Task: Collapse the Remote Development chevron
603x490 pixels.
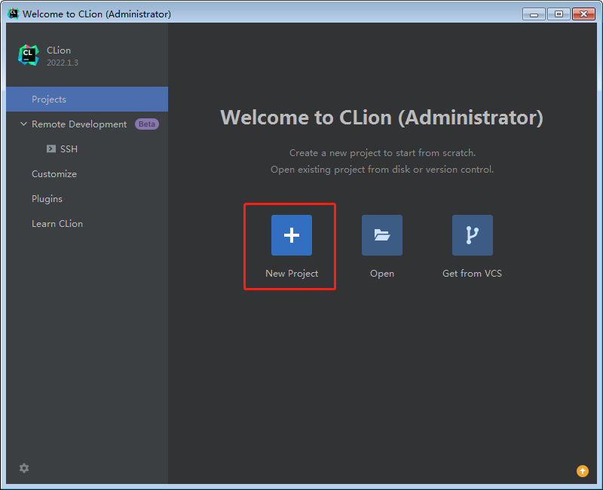Action: [24, 124]
